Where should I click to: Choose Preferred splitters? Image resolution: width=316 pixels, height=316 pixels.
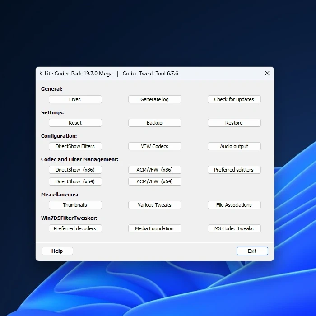point(234,170)
